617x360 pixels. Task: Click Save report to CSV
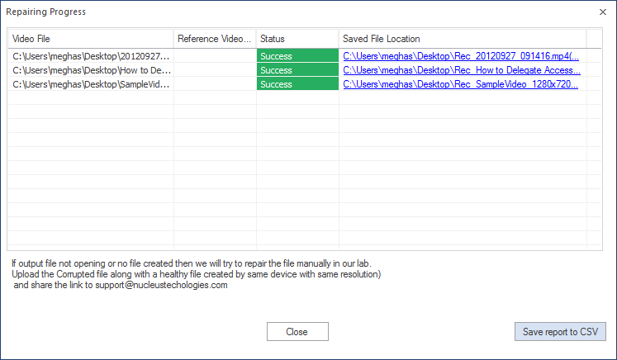(x=560, y=332)
